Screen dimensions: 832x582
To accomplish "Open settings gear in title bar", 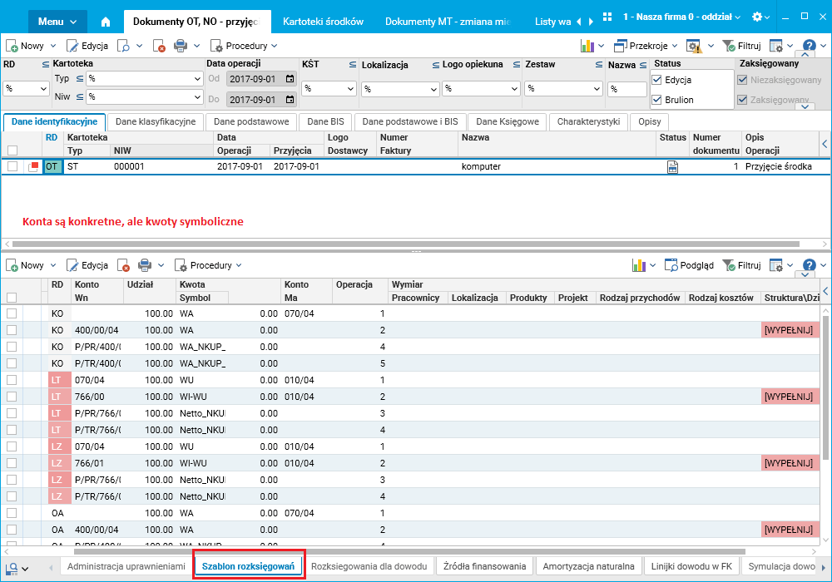I will click(x=756, y=17).
